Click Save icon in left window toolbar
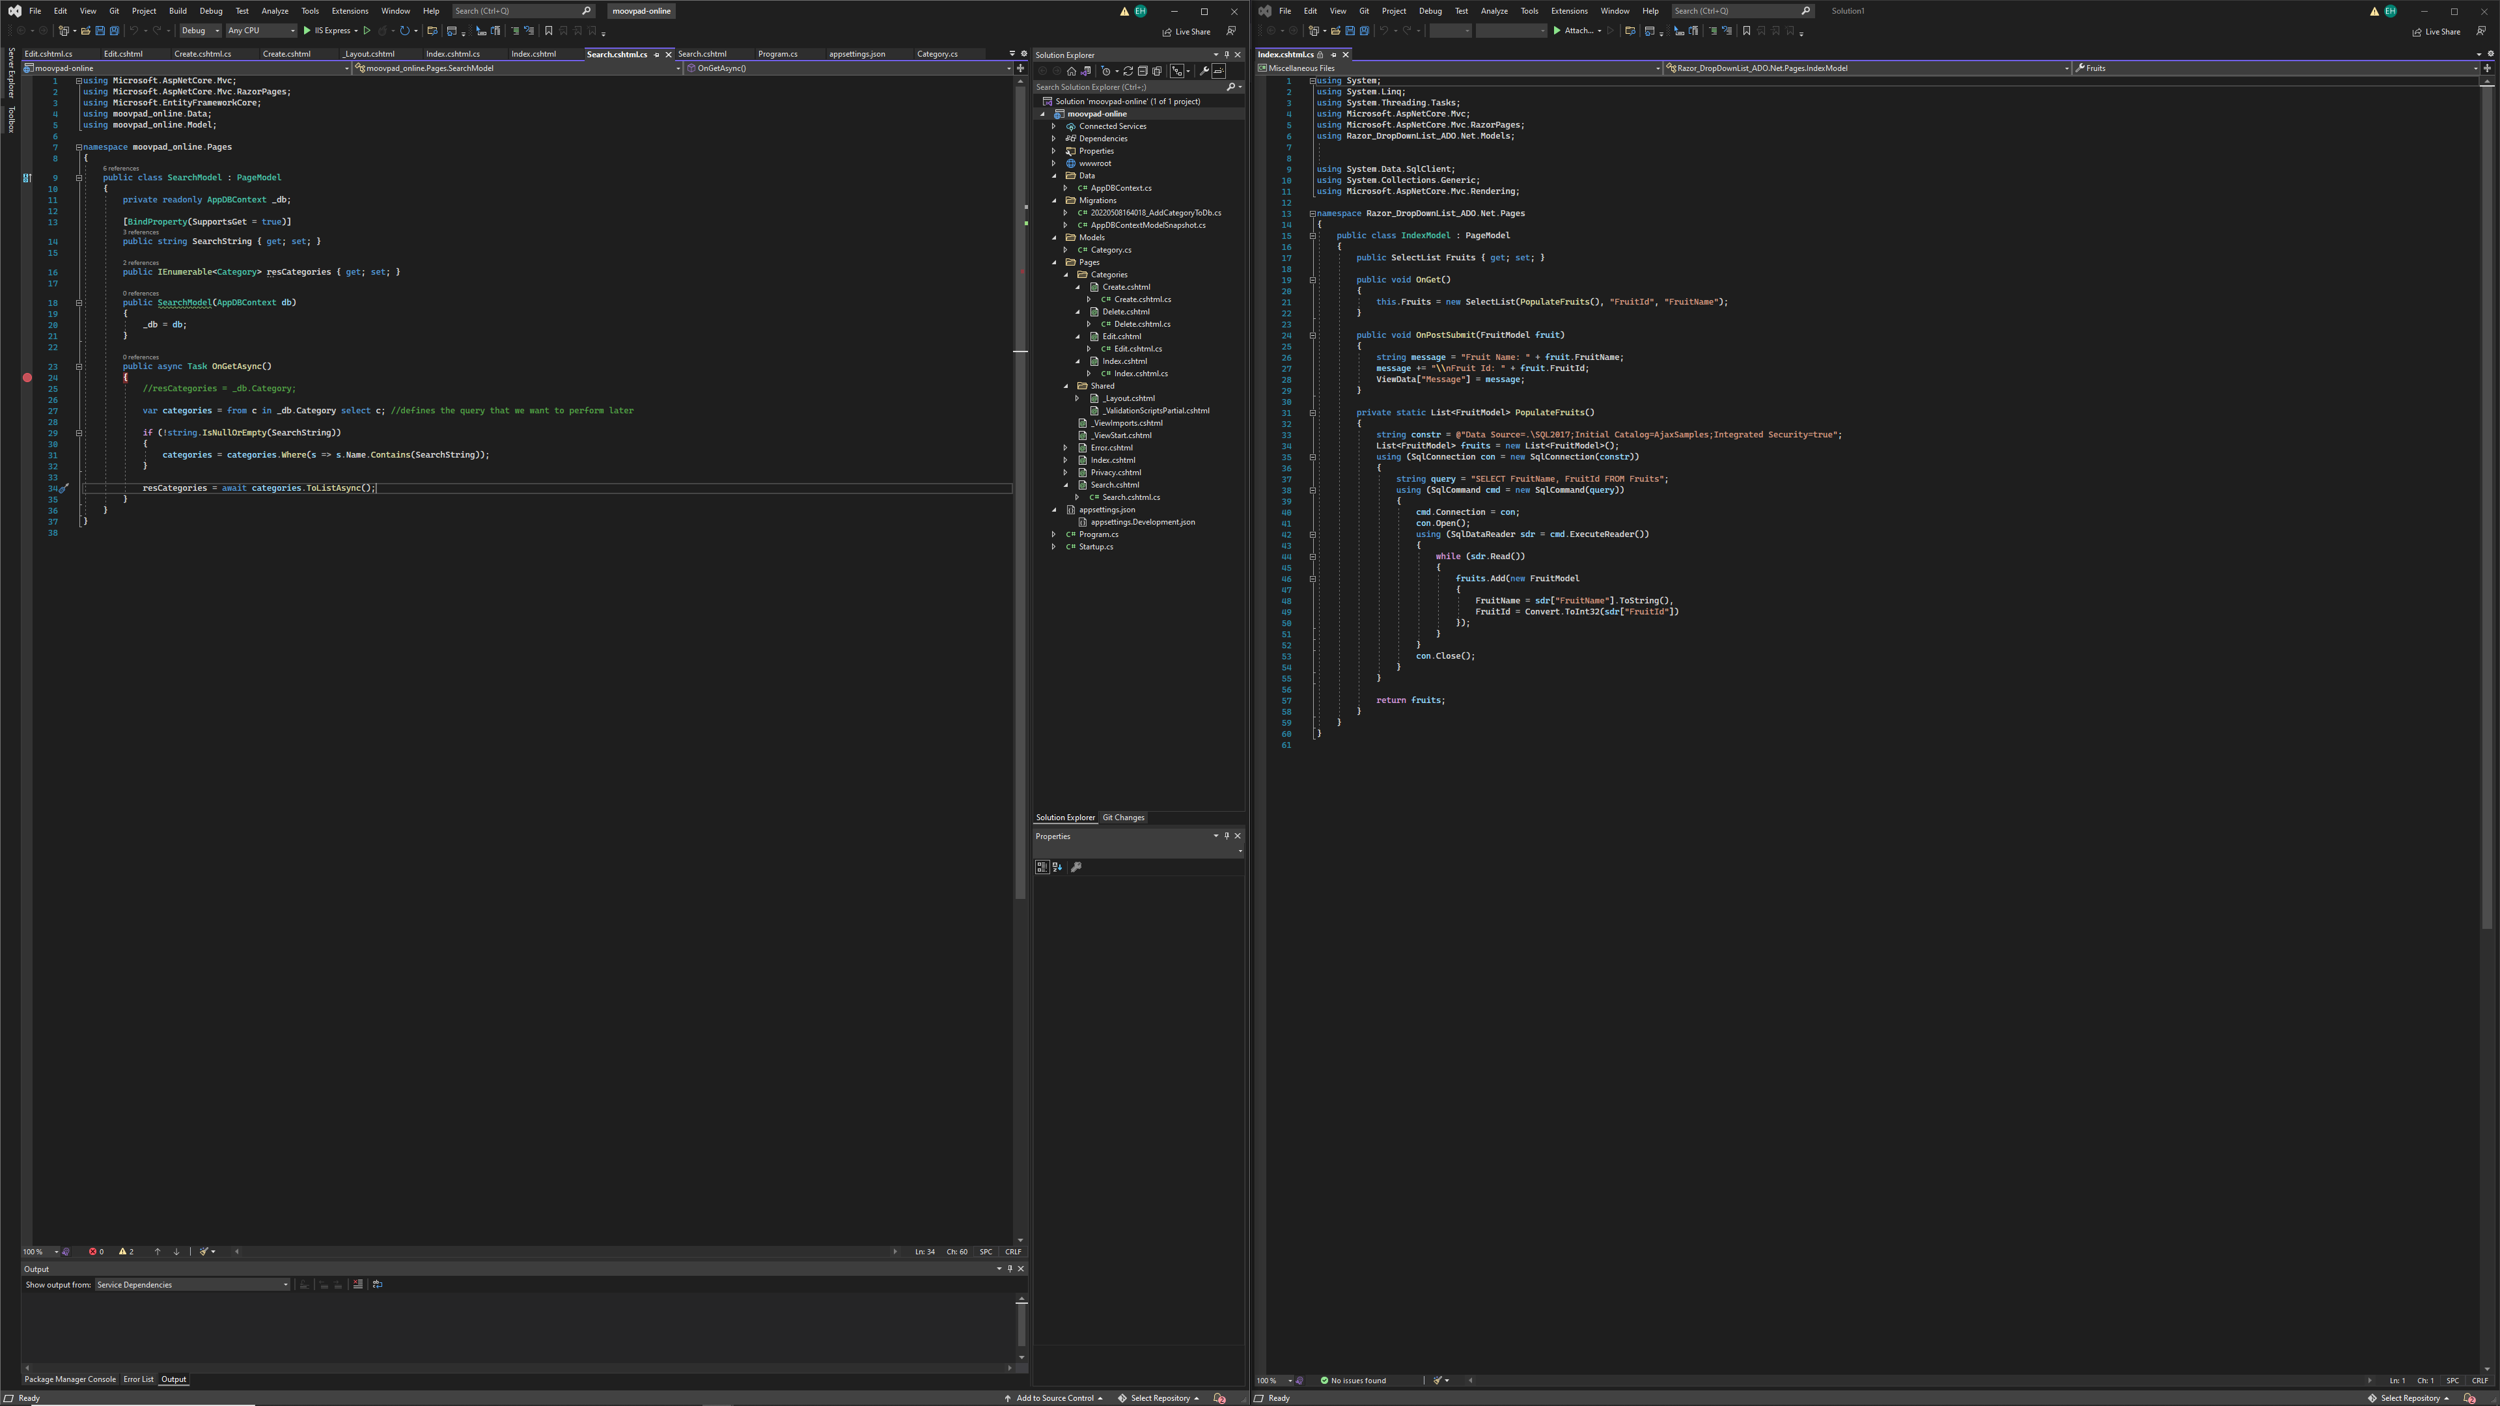 pyautogui.click(x=100, y=31)
